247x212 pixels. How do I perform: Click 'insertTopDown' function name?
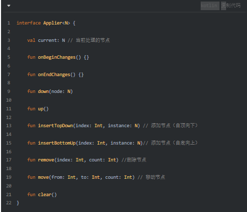pyautogui.click(x=56, y=126)
